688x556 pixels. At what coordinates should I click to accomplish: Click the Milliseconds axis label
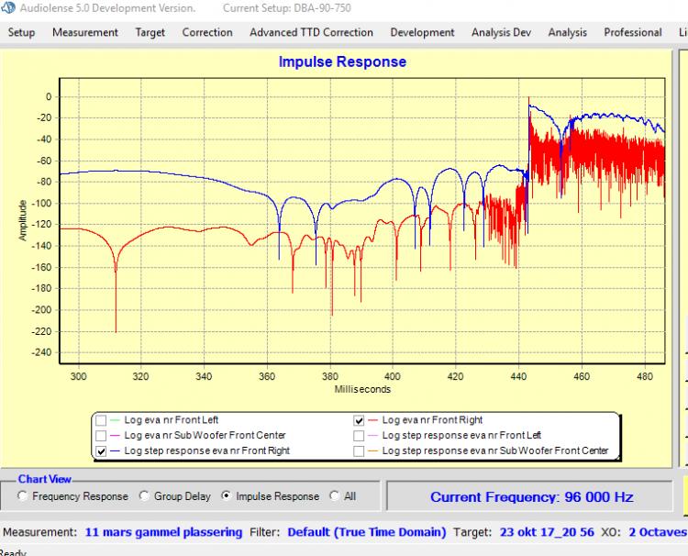[362, 389]
